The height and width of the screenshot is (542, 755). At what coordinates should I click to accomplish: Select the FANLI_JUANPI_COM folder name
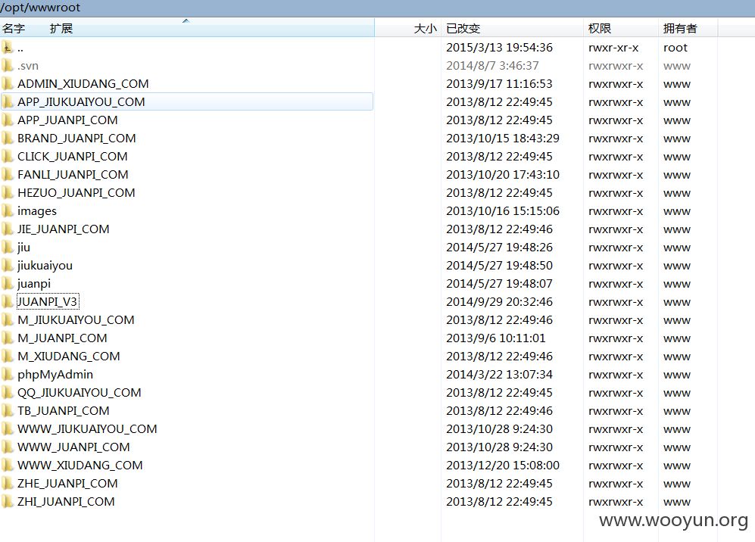[x=73, y=174]
